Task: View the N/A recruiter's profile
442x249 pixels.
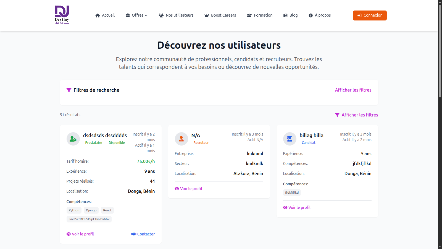Action: tap(189, 189)
